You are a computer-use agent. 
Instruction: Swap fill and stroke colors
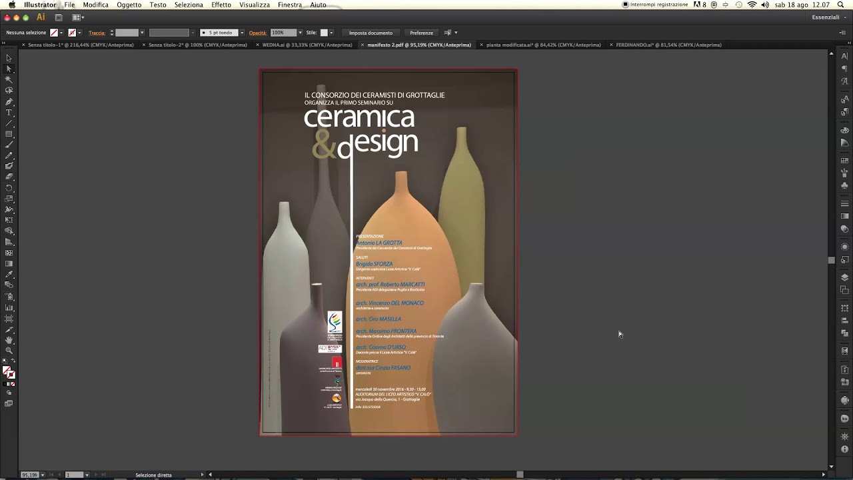pyautogui.click(x=13, y=361)
